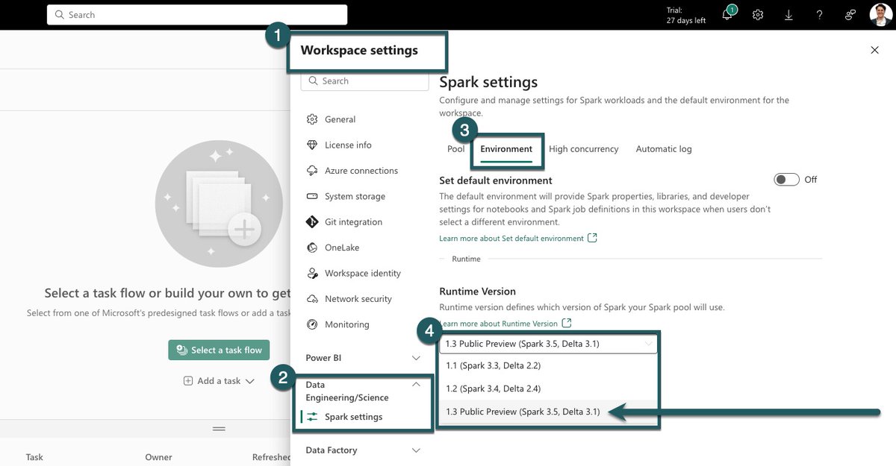Click the plus icon beside Add a task

189,381
